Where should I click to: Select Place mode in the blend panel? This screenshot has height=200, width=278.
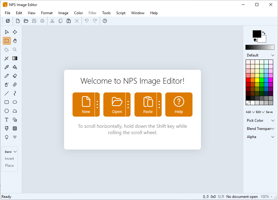[9, 165]
